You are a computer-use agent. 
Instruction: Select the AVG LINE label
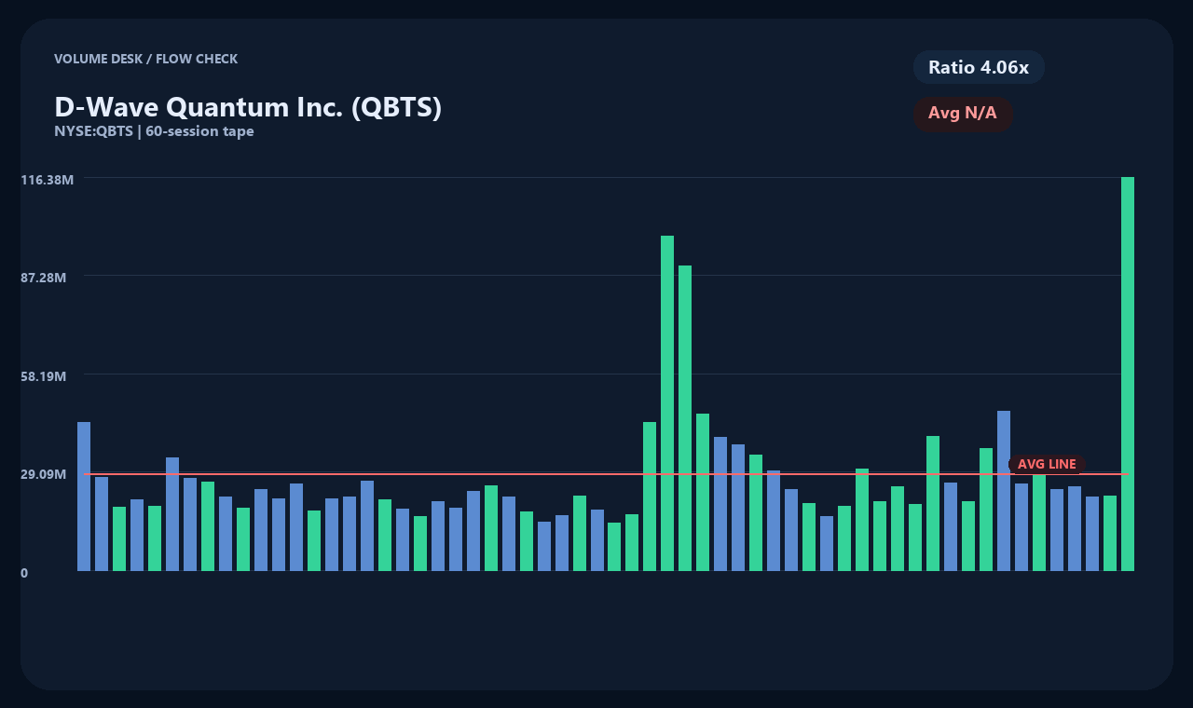point(1047,464)
